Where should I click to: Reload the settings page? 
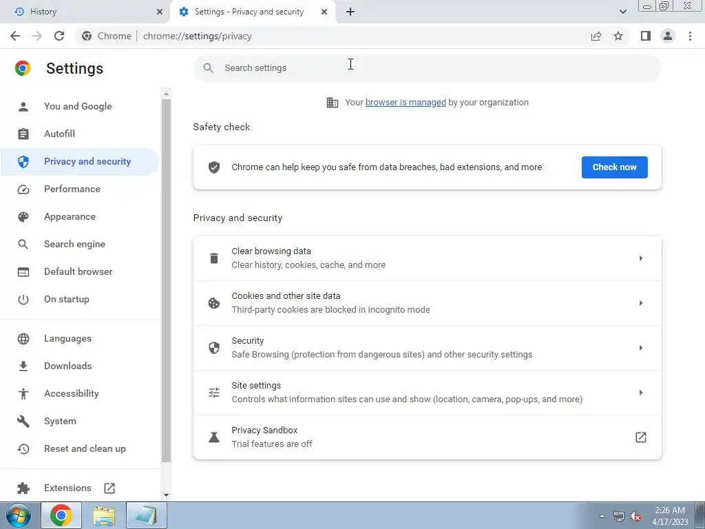pos(59,36)
